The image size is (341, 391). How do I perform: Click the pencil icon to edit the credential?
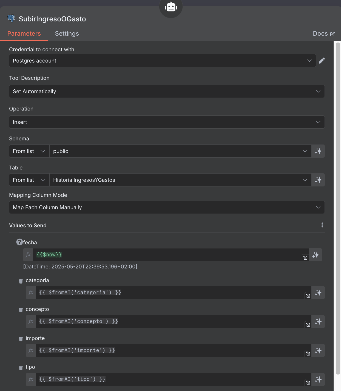[x=322, y=61]
